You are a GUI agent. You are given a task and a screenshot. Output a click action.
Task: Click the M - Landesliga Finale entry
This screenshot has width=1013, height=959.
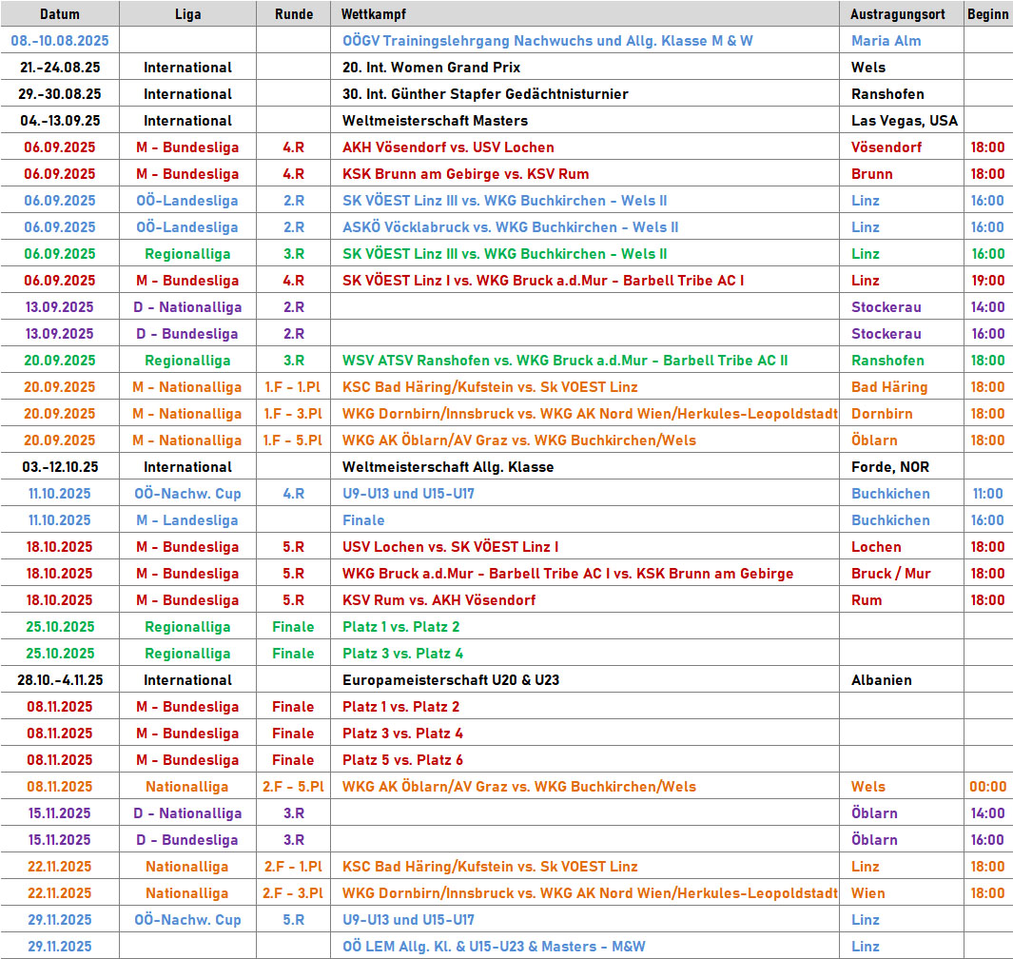(363, 520)
